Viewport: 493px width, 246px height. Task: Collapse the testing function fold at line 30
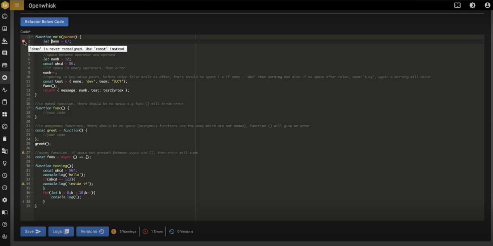[x=32, y=166]
